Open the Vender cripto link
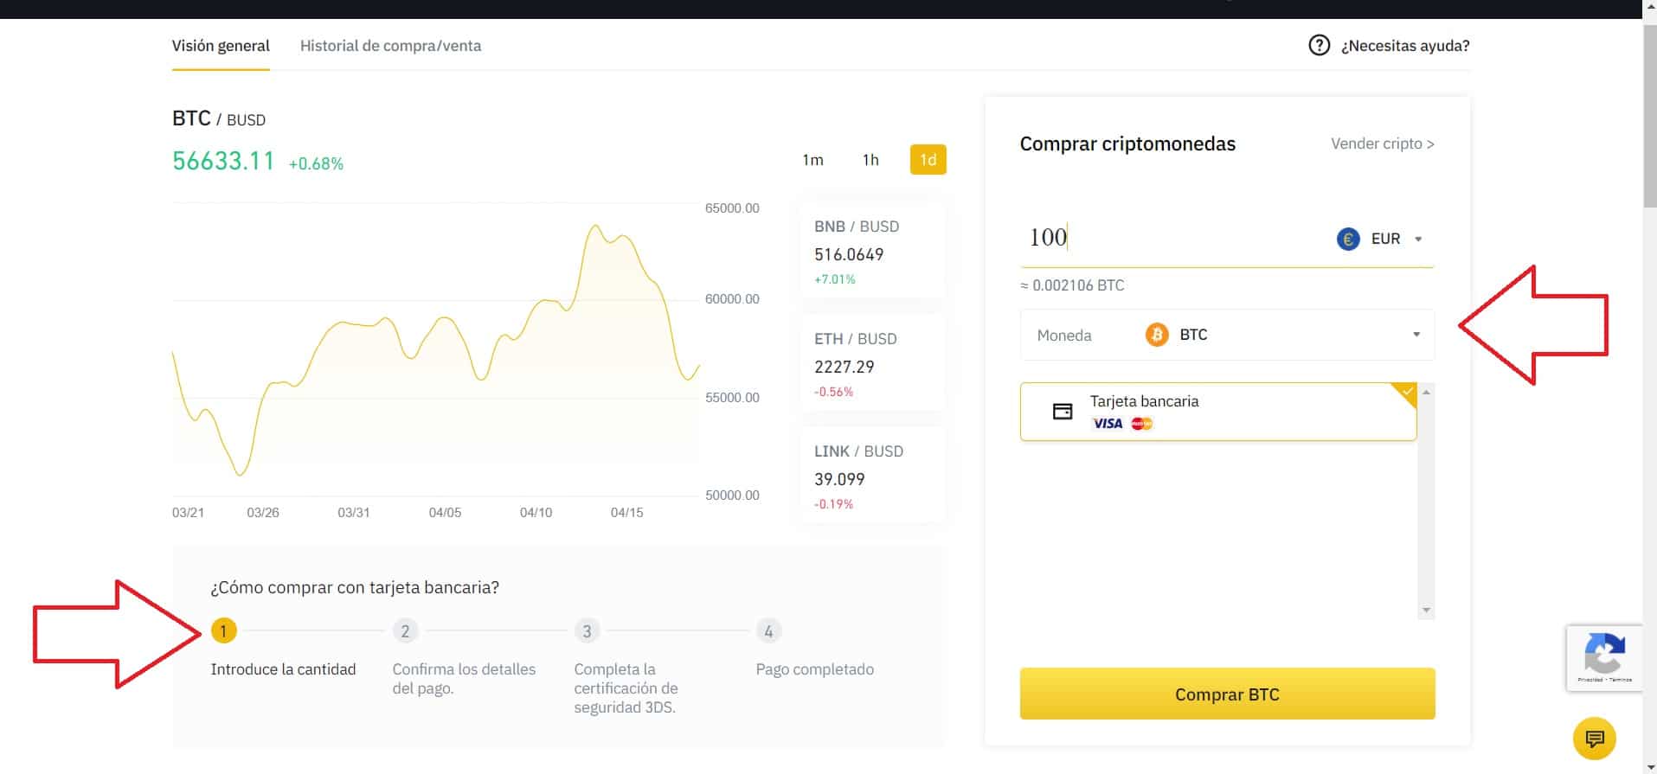Viewport: 1657px width, 774px height. pos(1383,144)
